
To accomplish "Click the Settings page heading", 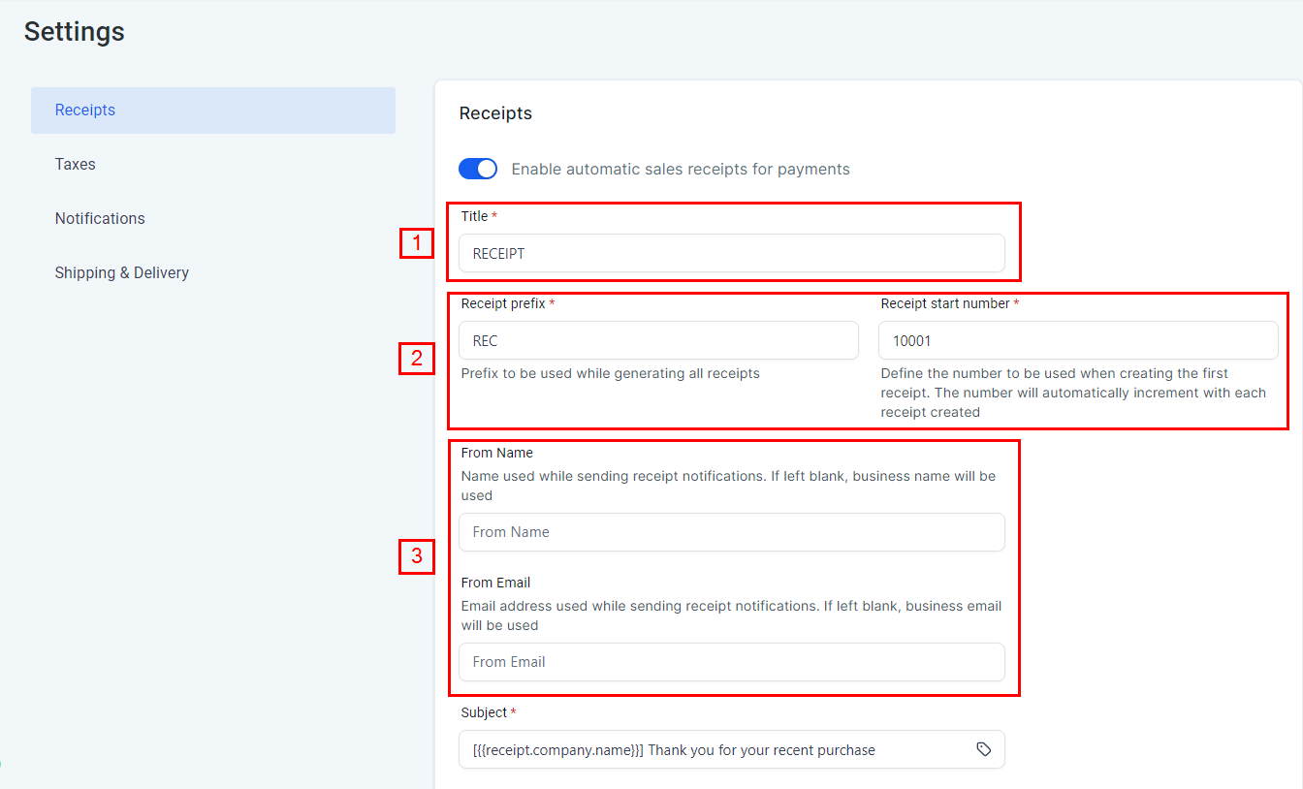I will point(75,31).
